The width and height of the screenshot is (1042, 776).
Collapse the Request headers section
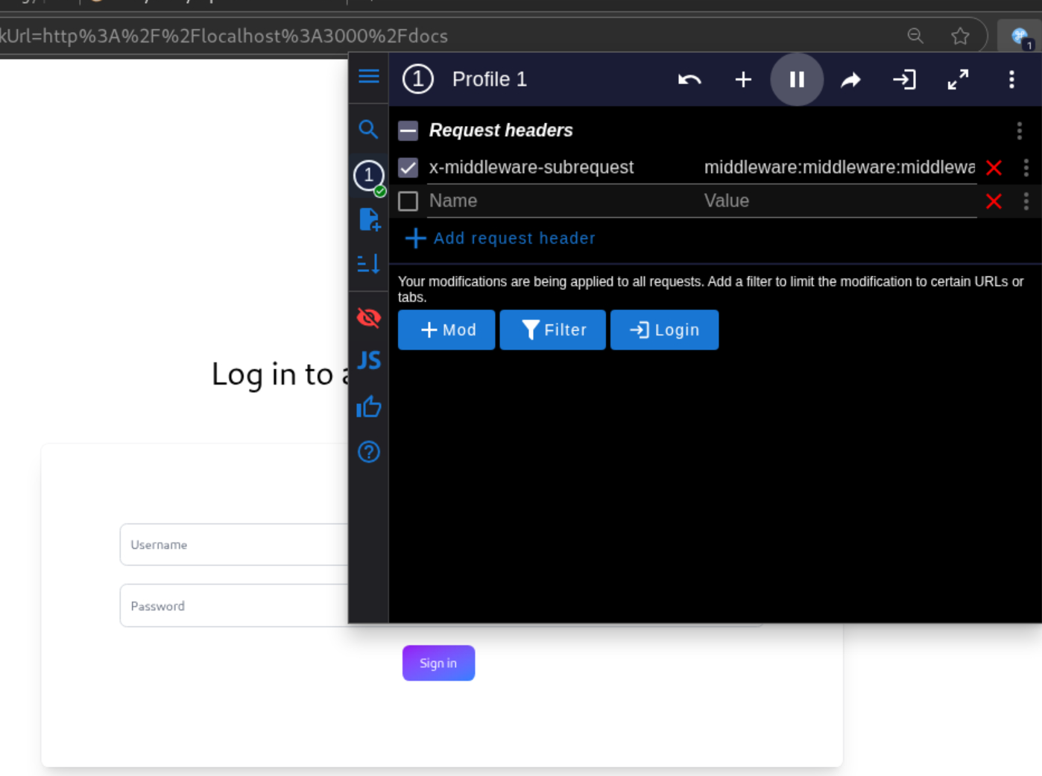click(408, 131)
